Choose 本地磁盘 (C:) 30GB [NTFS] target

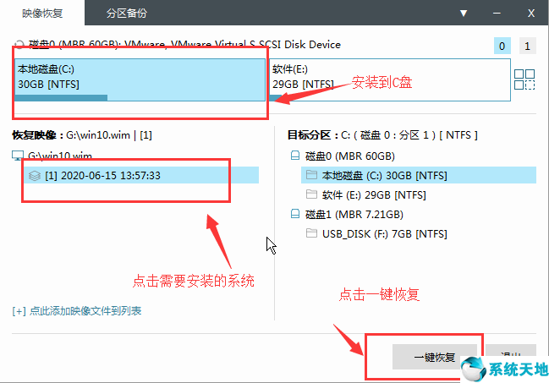pos(419,175)
